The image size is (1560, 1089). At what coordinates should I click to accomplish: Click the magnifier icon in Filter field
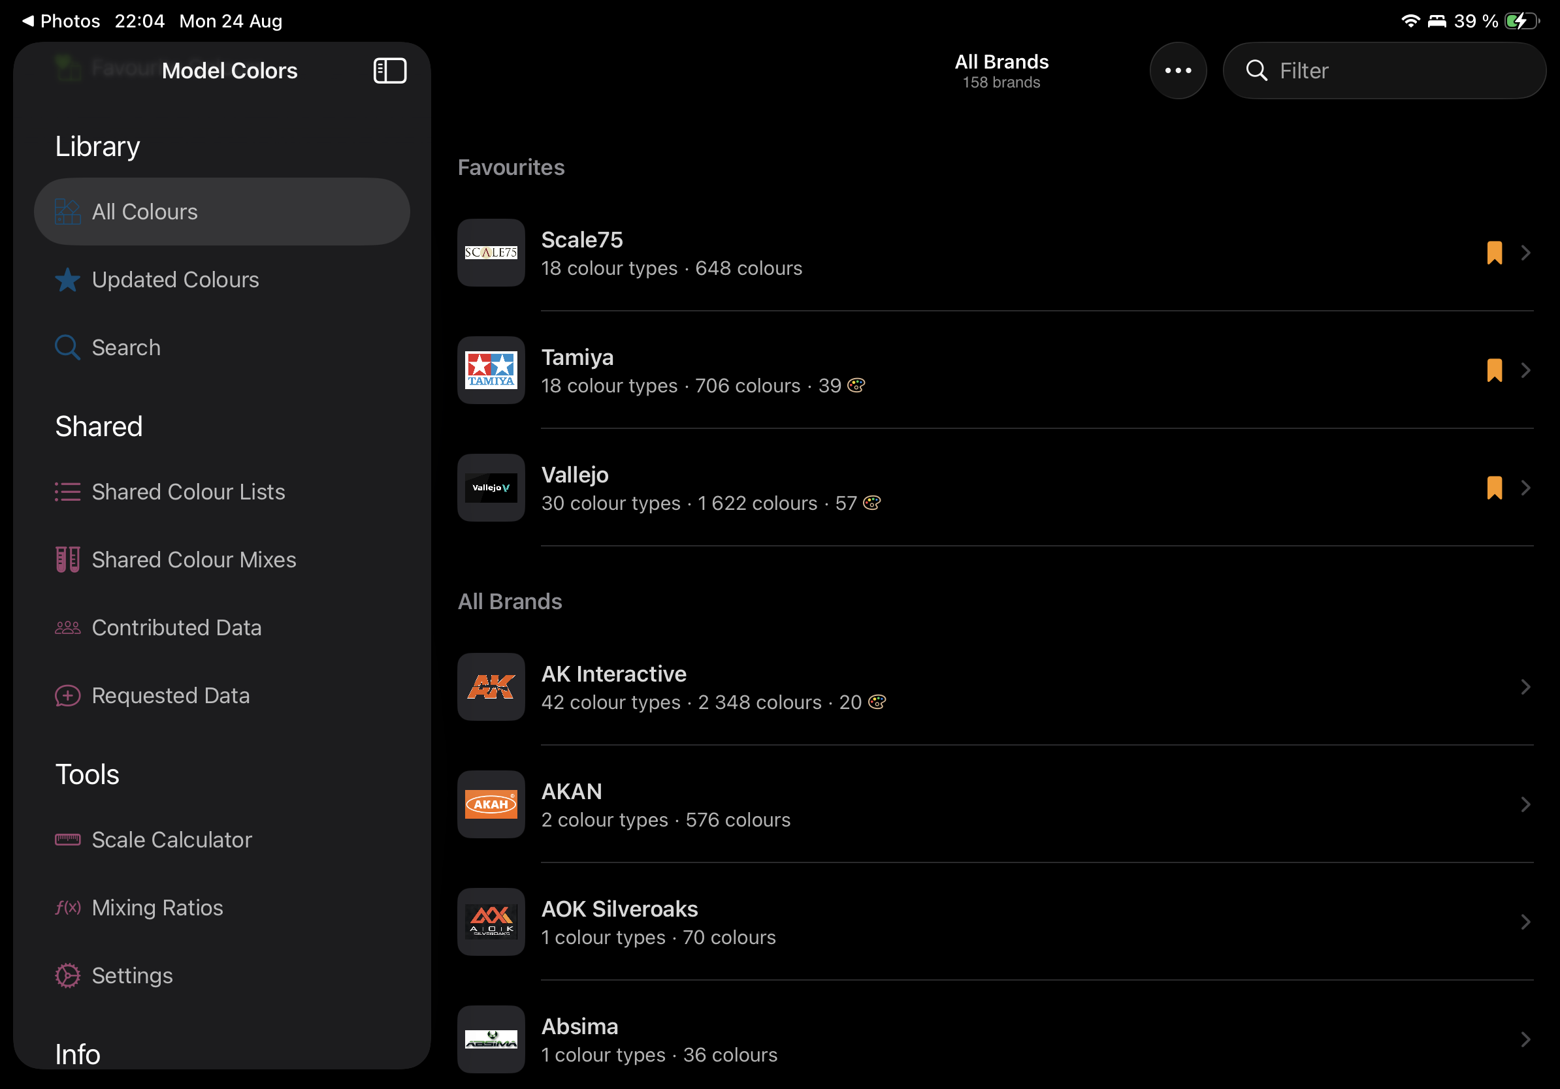click(x=1257, y=71)
